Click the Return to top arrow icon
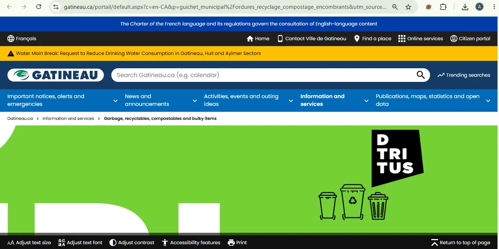Image resolution: width=499 pixels, height=249 pixels. coord(435,243)
